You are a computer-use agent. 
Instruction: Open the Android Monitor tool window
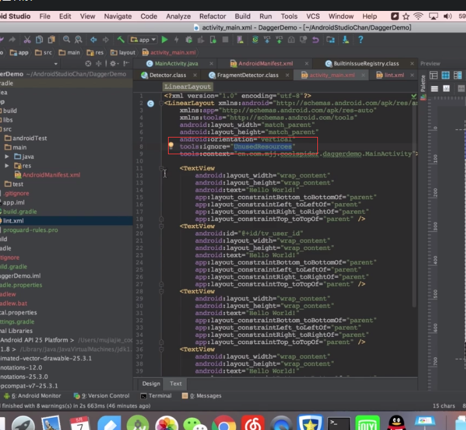(32, 395)
